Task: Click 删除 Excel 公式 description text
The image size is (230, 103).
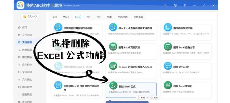Action: [129, 92]
